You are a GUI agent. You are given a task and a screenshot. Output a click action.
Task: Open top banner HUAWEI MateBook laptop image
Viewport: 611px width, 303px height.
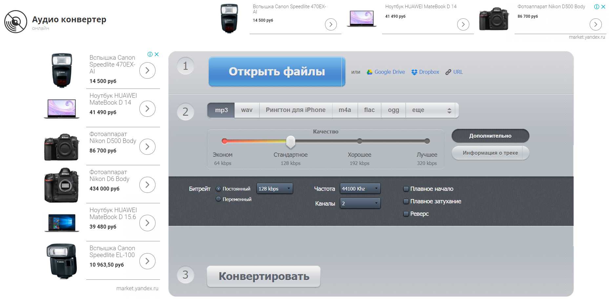361,18
